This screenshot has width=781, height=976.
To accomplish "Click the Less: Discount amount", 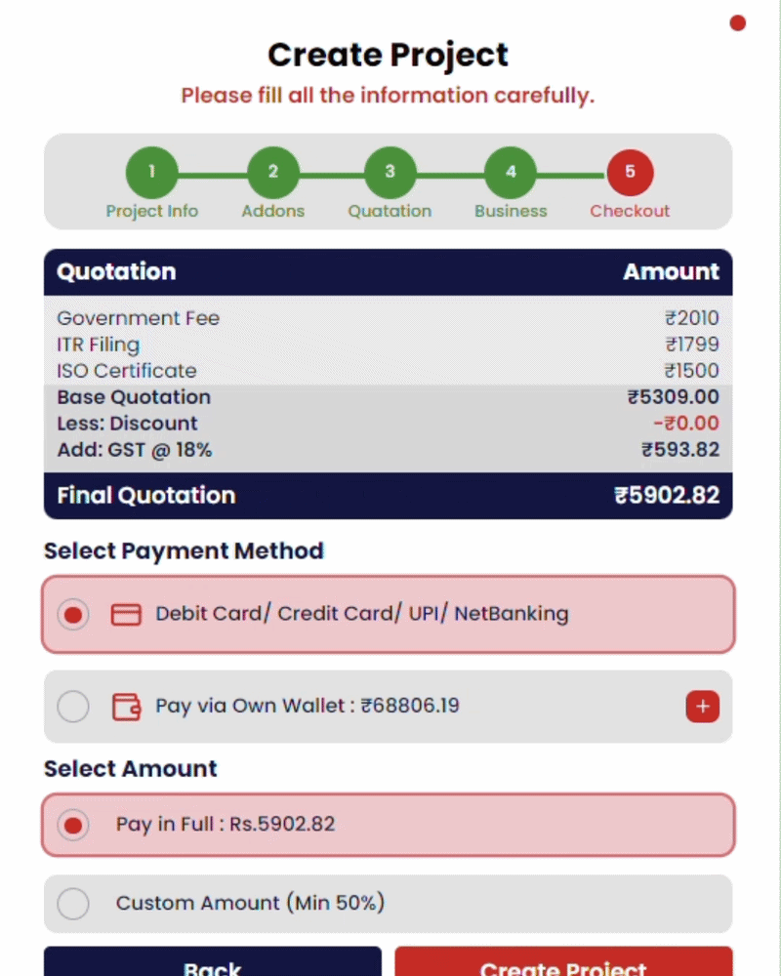I will point(685,424).
